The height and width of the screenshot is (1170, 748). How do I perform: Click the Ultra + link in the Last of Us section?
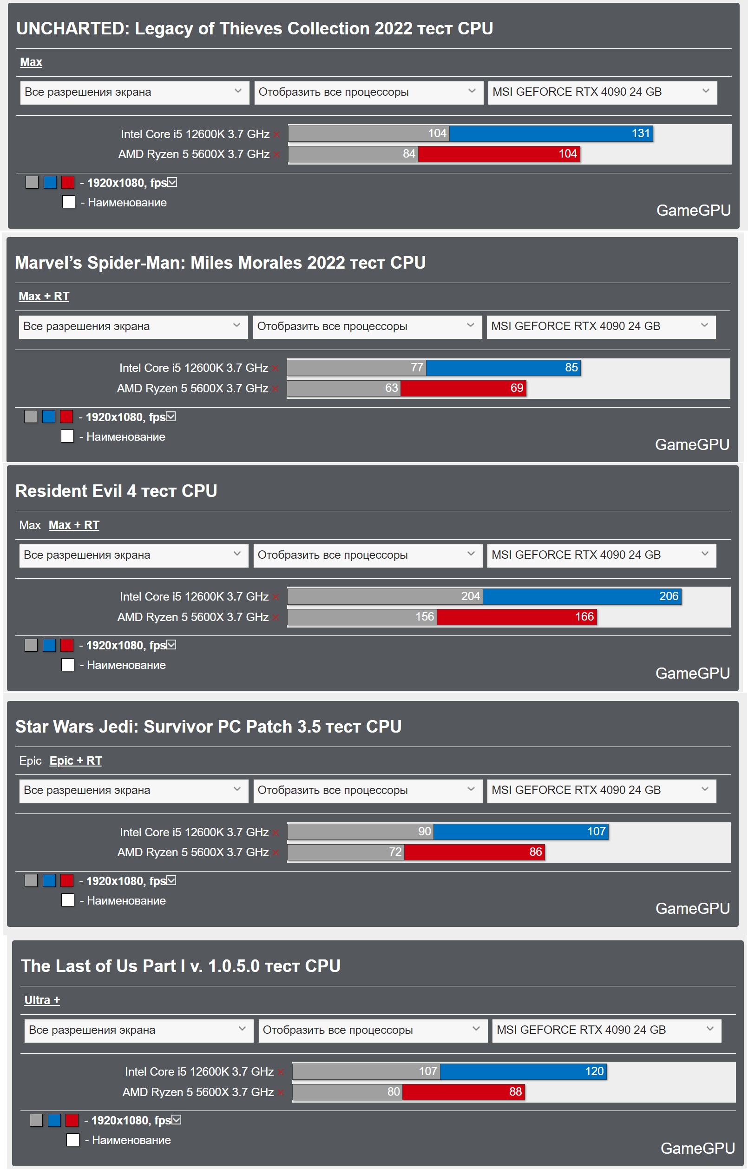42,1000
